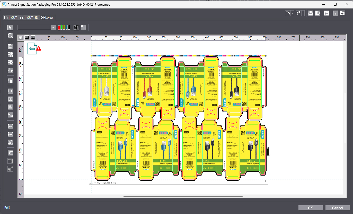The height and width of the screenshot is (214, 353).
Task: Click the print icon in top toolbar
Action: 311,13
